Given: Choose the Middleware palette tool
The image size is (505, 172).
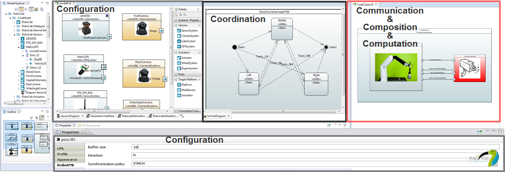Looking at the screenshot, I should (189, 90).
